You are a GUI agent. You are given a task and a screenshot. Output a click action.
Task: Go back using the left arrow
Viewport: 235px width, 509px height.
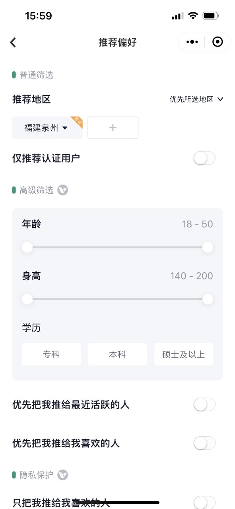pyautogui.click(x=13, y=42)
